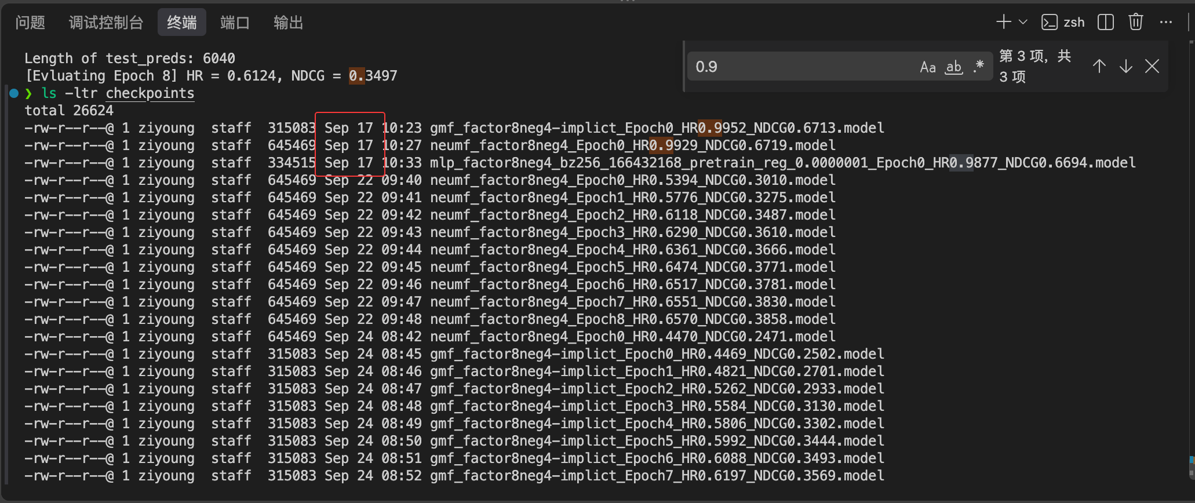Toggle match whole word in find
Viewport: 1195px width, 503px height.
(x=954, y=67)
